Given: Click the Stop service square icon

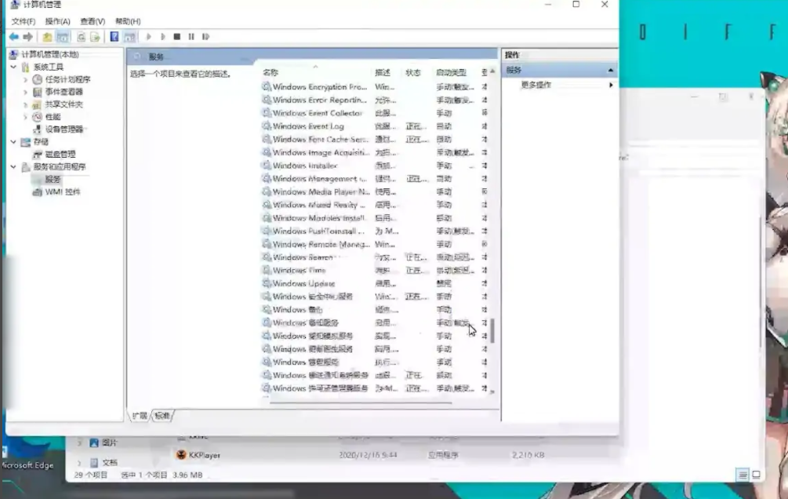Looking at the screenshot, I should pos(177,37).
